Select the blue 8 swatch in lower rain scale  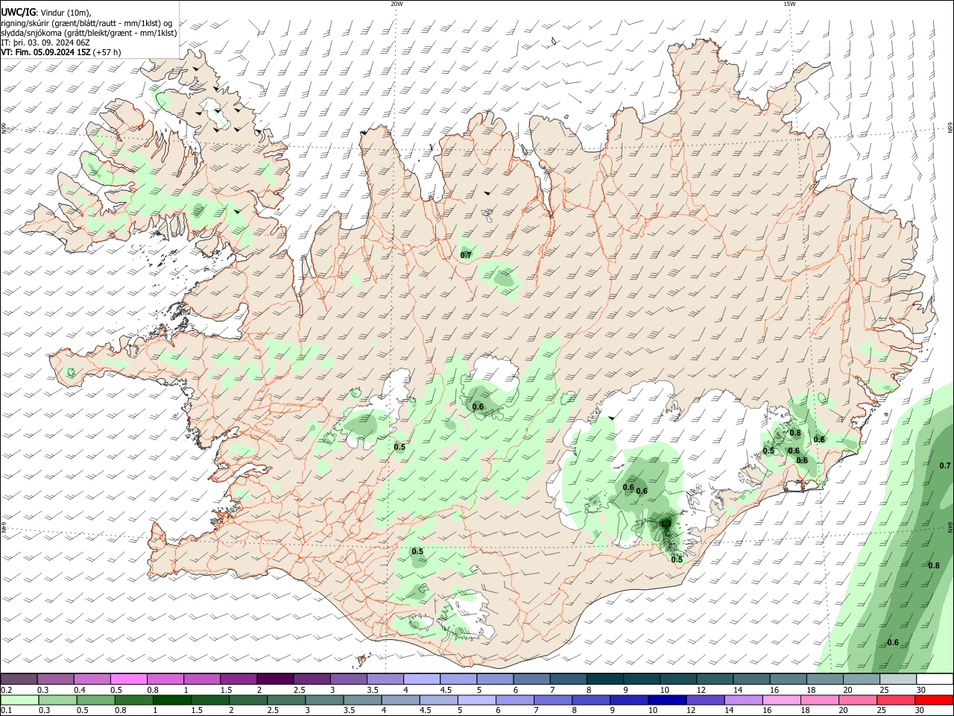coord(593,700)
